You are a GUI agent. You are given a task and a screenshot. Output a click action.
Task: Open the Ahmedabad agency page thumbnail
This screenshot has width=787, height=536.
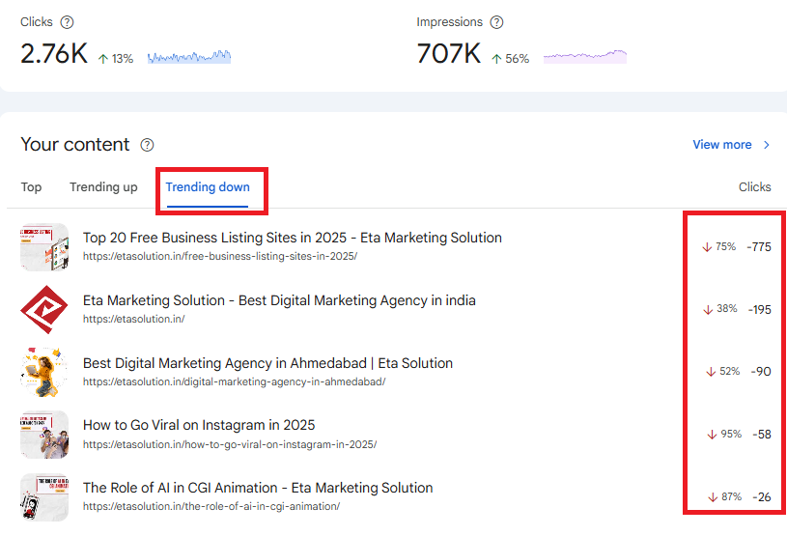(44, 372)
